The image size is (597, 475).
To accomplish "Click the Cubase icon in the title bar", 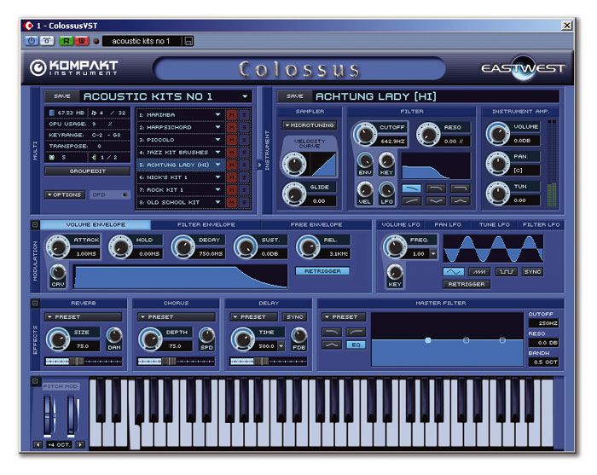I will 28,26.
